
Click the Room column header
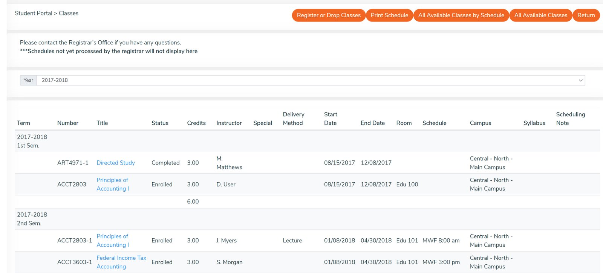(404, 123)
